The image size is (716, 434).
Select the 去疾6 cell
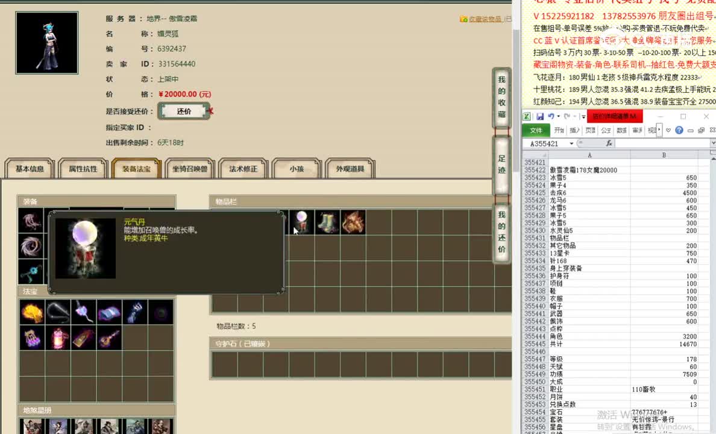[x=589, y=193]
